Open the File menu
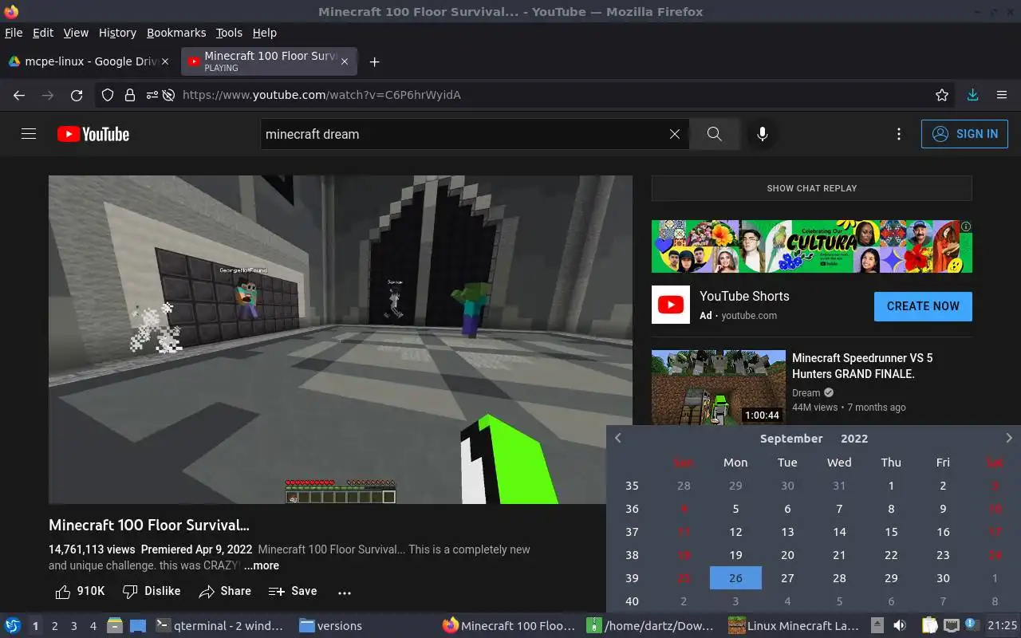 click(14, 33)
